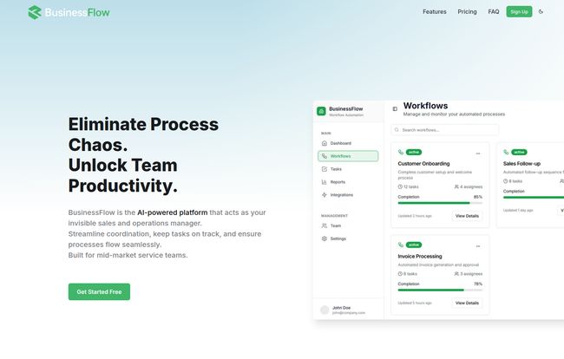The height and width of the screenshot is (359, 564).
Task: Click the 78% completion value
Action: coord(478,284)
